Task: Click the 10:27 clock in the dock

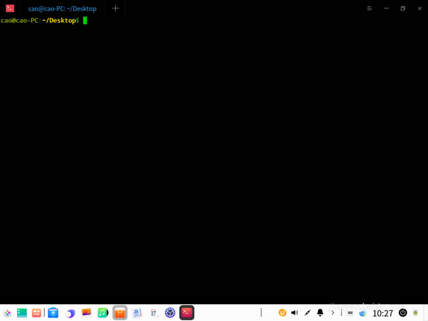Action: (382, 313)
